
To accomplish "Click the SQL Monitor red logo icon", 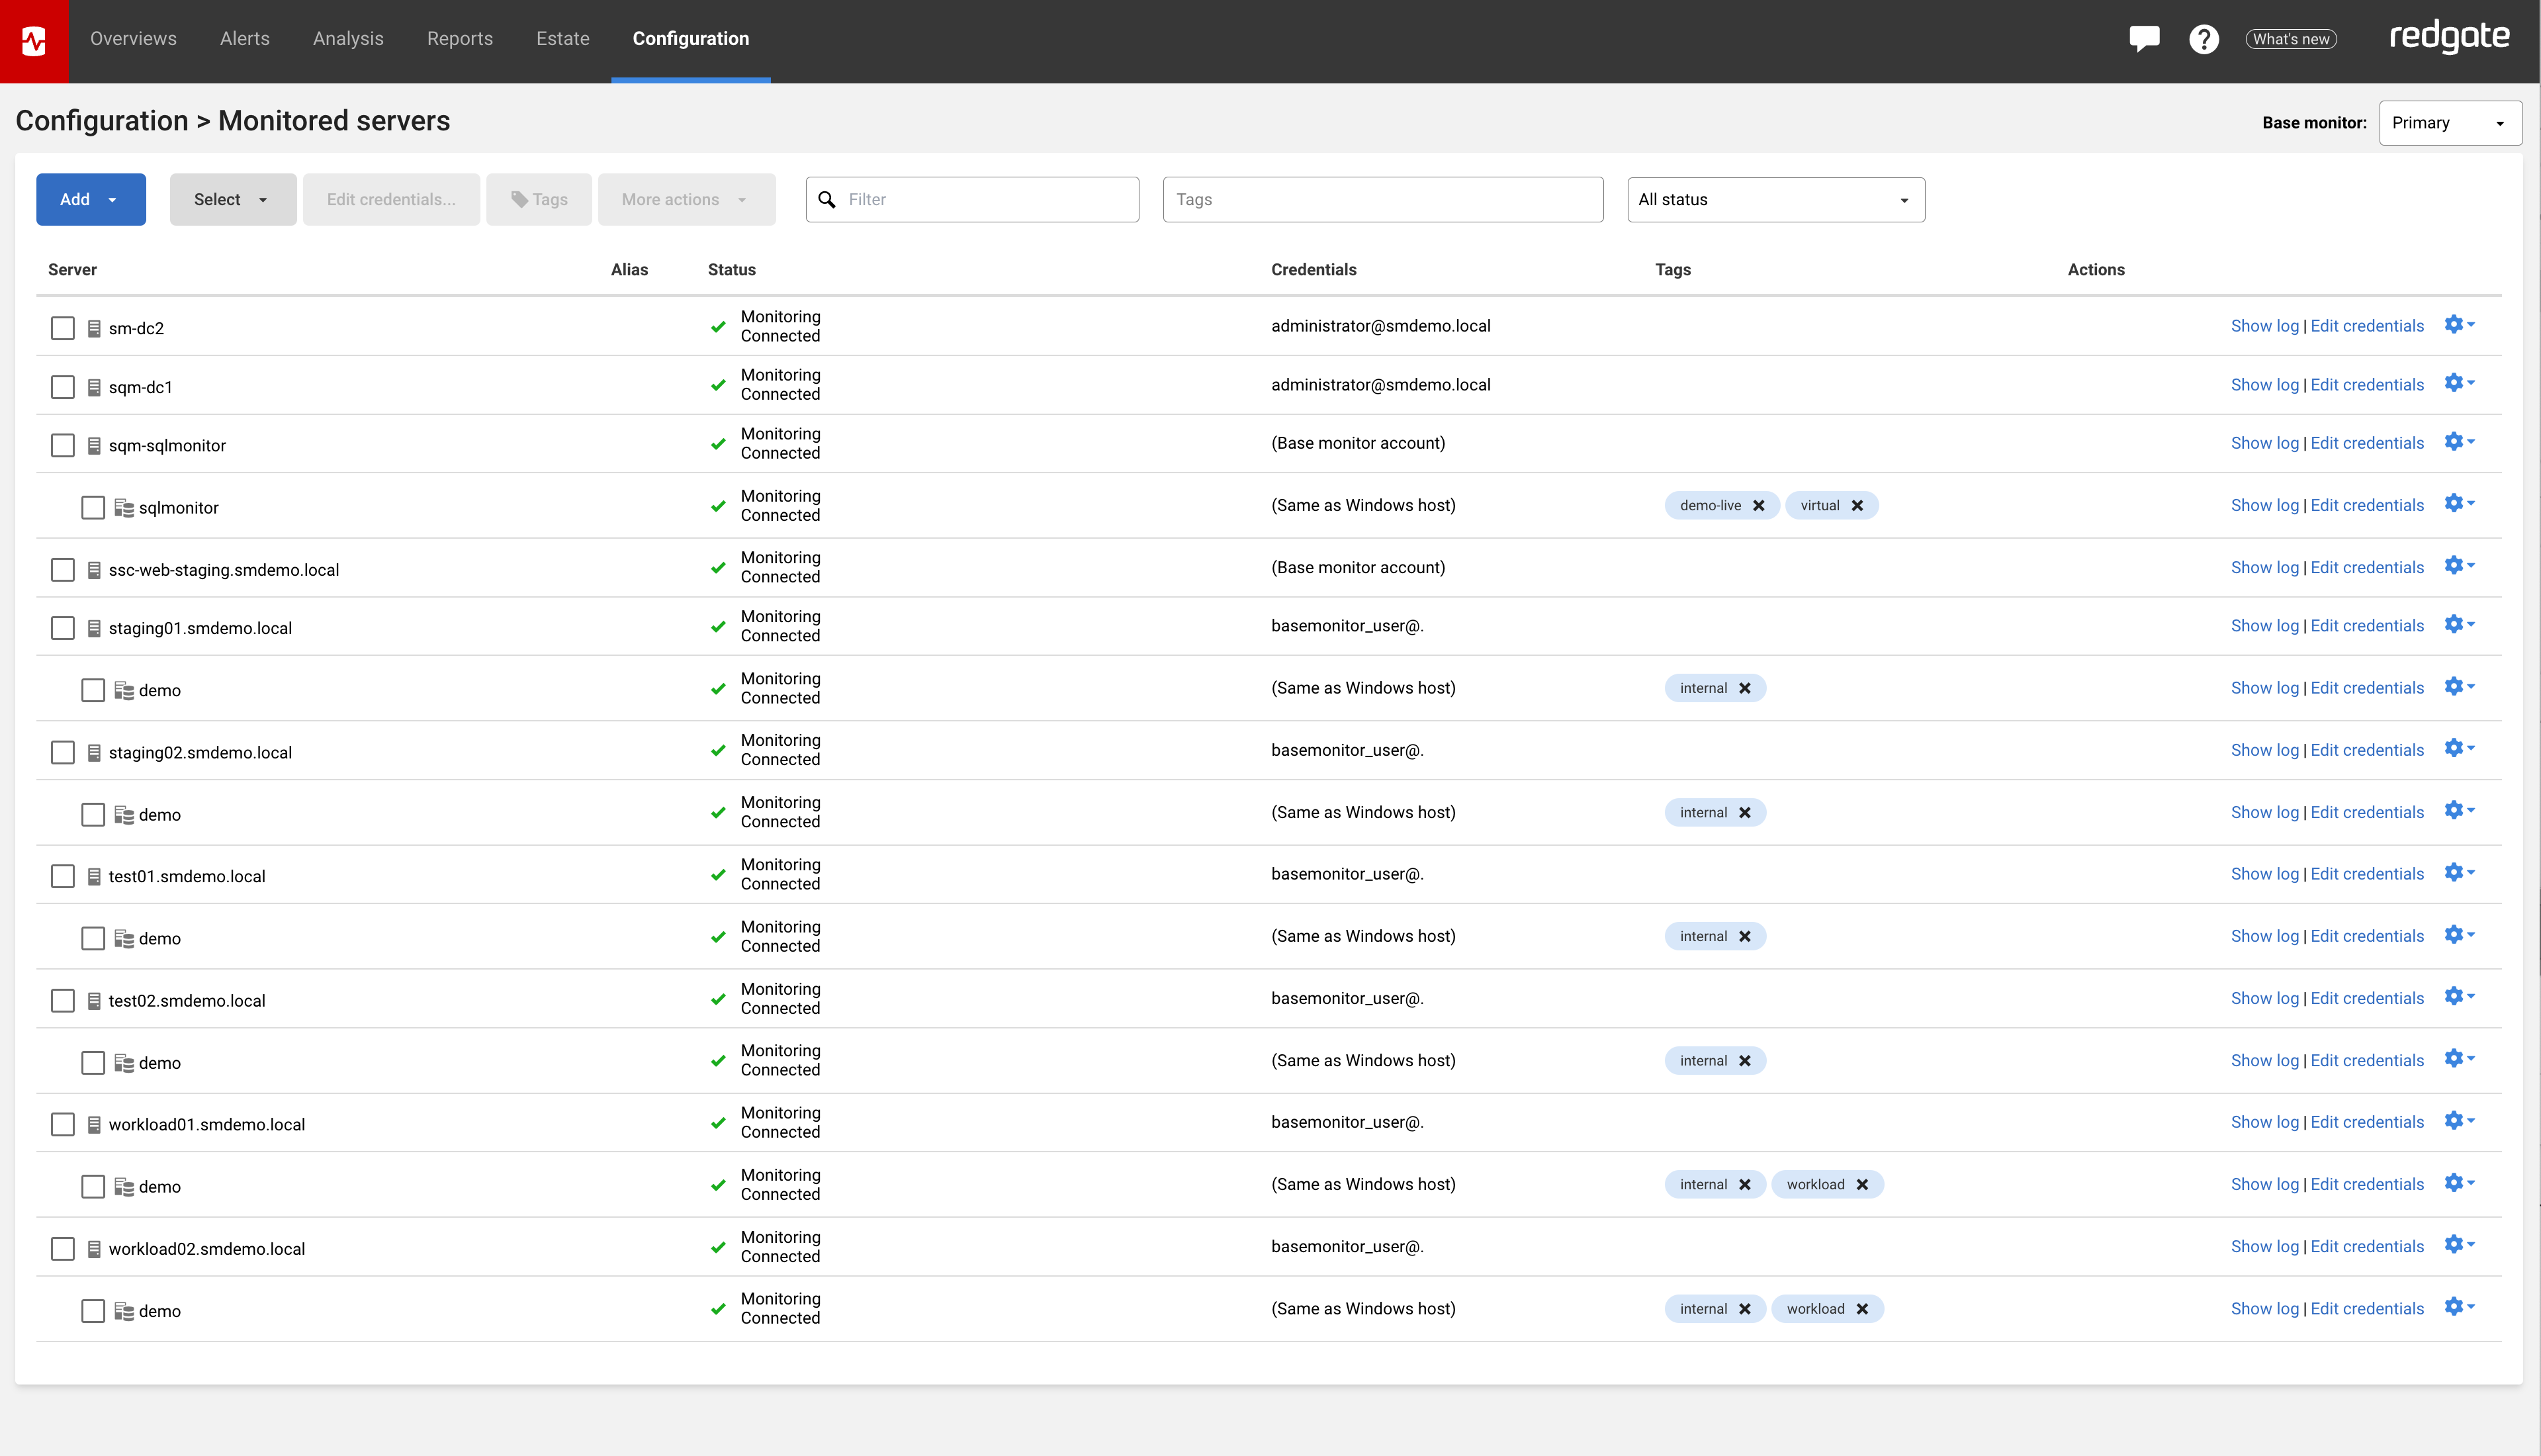I will pyautogui.click(x=34, y=41).
